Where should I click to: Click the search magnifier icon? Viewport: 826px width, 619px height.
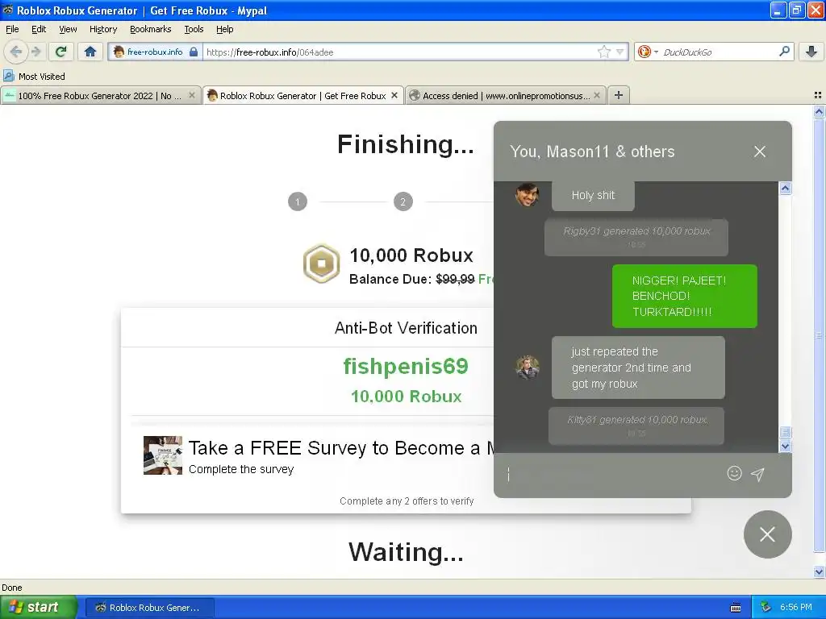784,52
